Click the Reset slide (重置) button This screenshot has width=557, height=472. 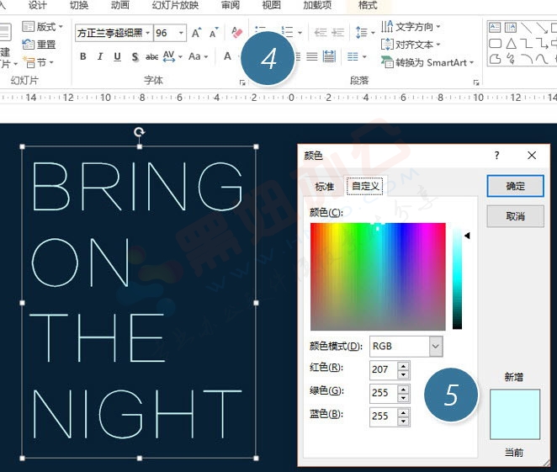(40, 45)
